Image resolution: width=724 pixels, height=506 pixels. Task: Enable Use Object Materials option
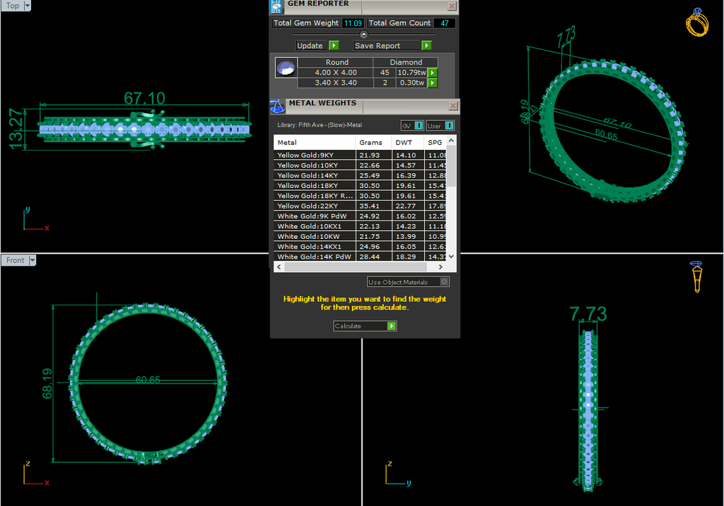tap(408, 282)
